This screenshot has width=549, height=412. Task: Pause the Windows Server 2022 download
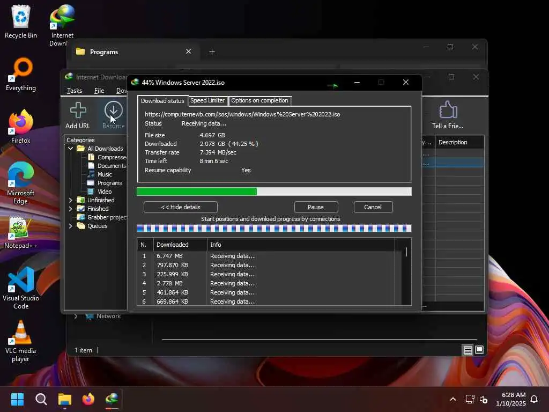316,207
